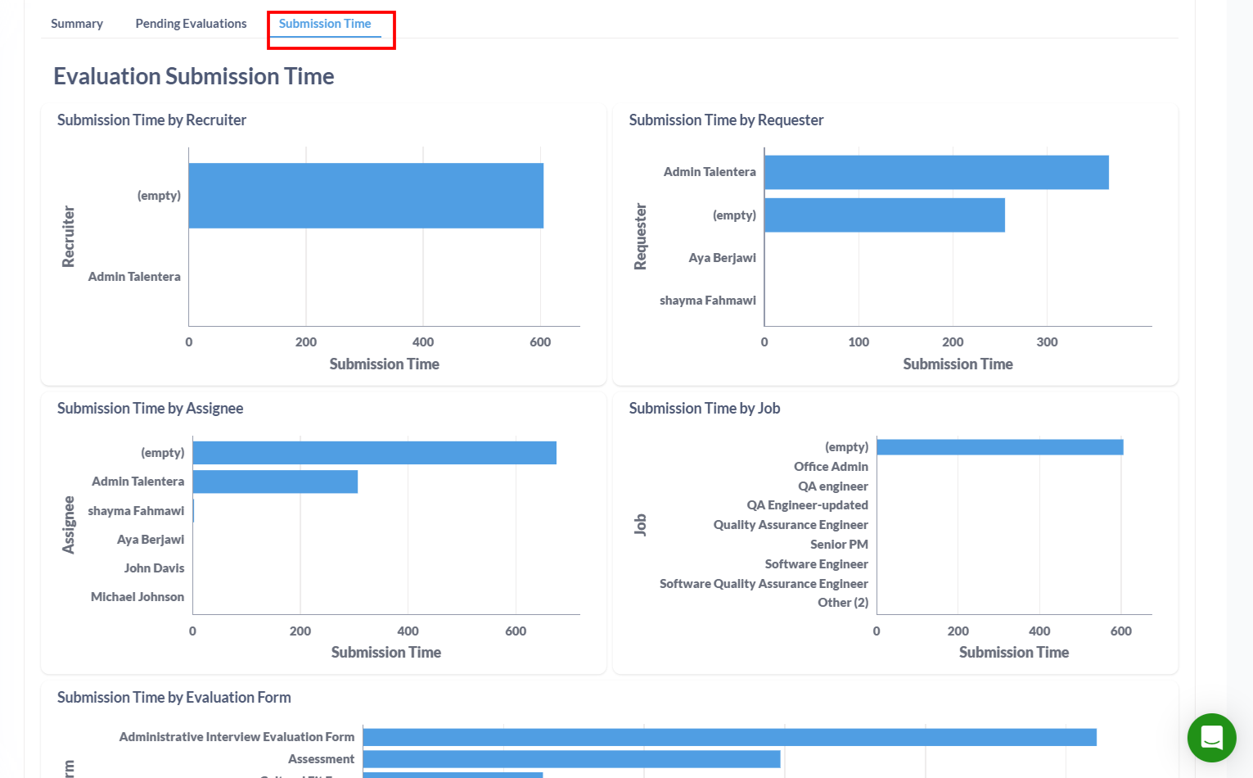Image resolution: width=1253 pixels, height=778 pixels.
Task: Open the Summary tab
Action: tap(77, 24)
